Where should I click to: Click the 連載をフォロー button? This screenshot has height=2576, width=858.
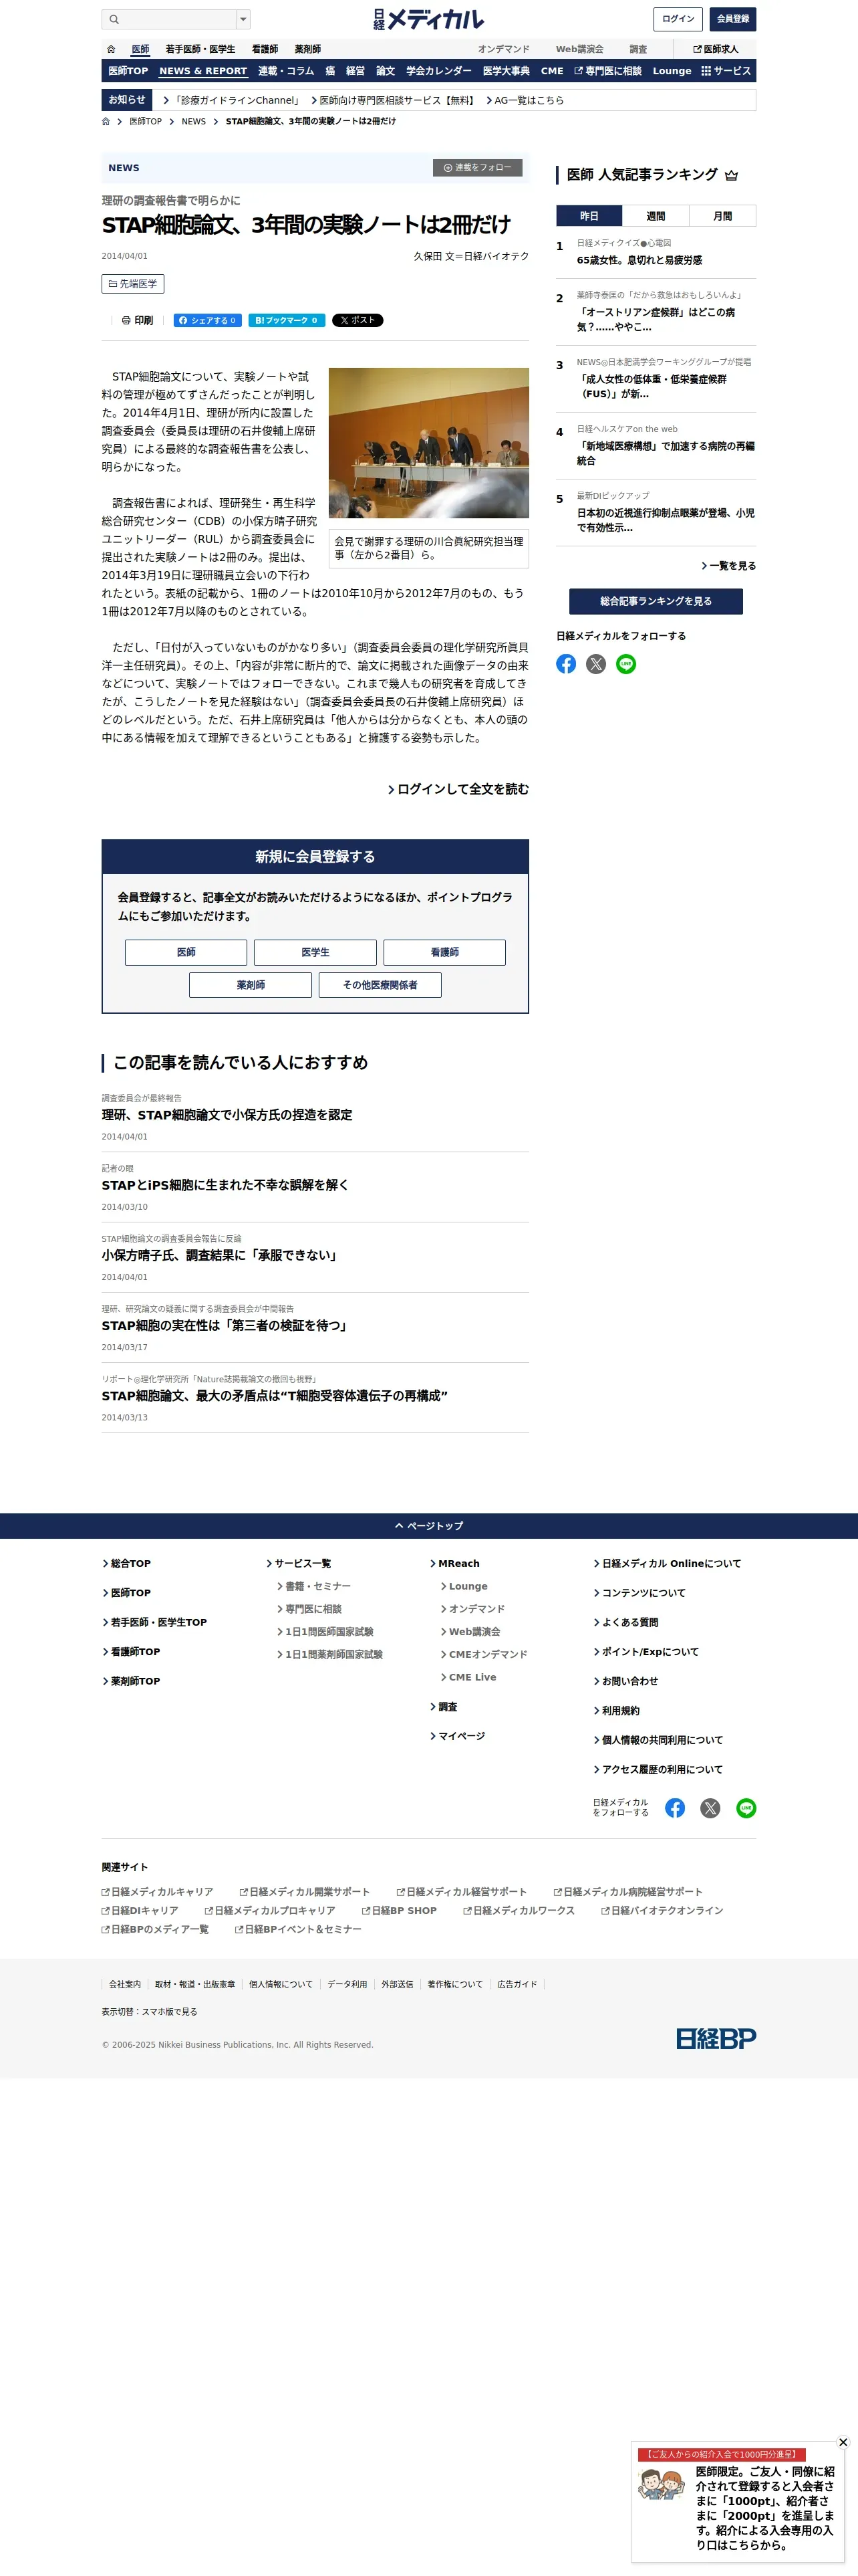pyautogui.click(x=477, y=168)
